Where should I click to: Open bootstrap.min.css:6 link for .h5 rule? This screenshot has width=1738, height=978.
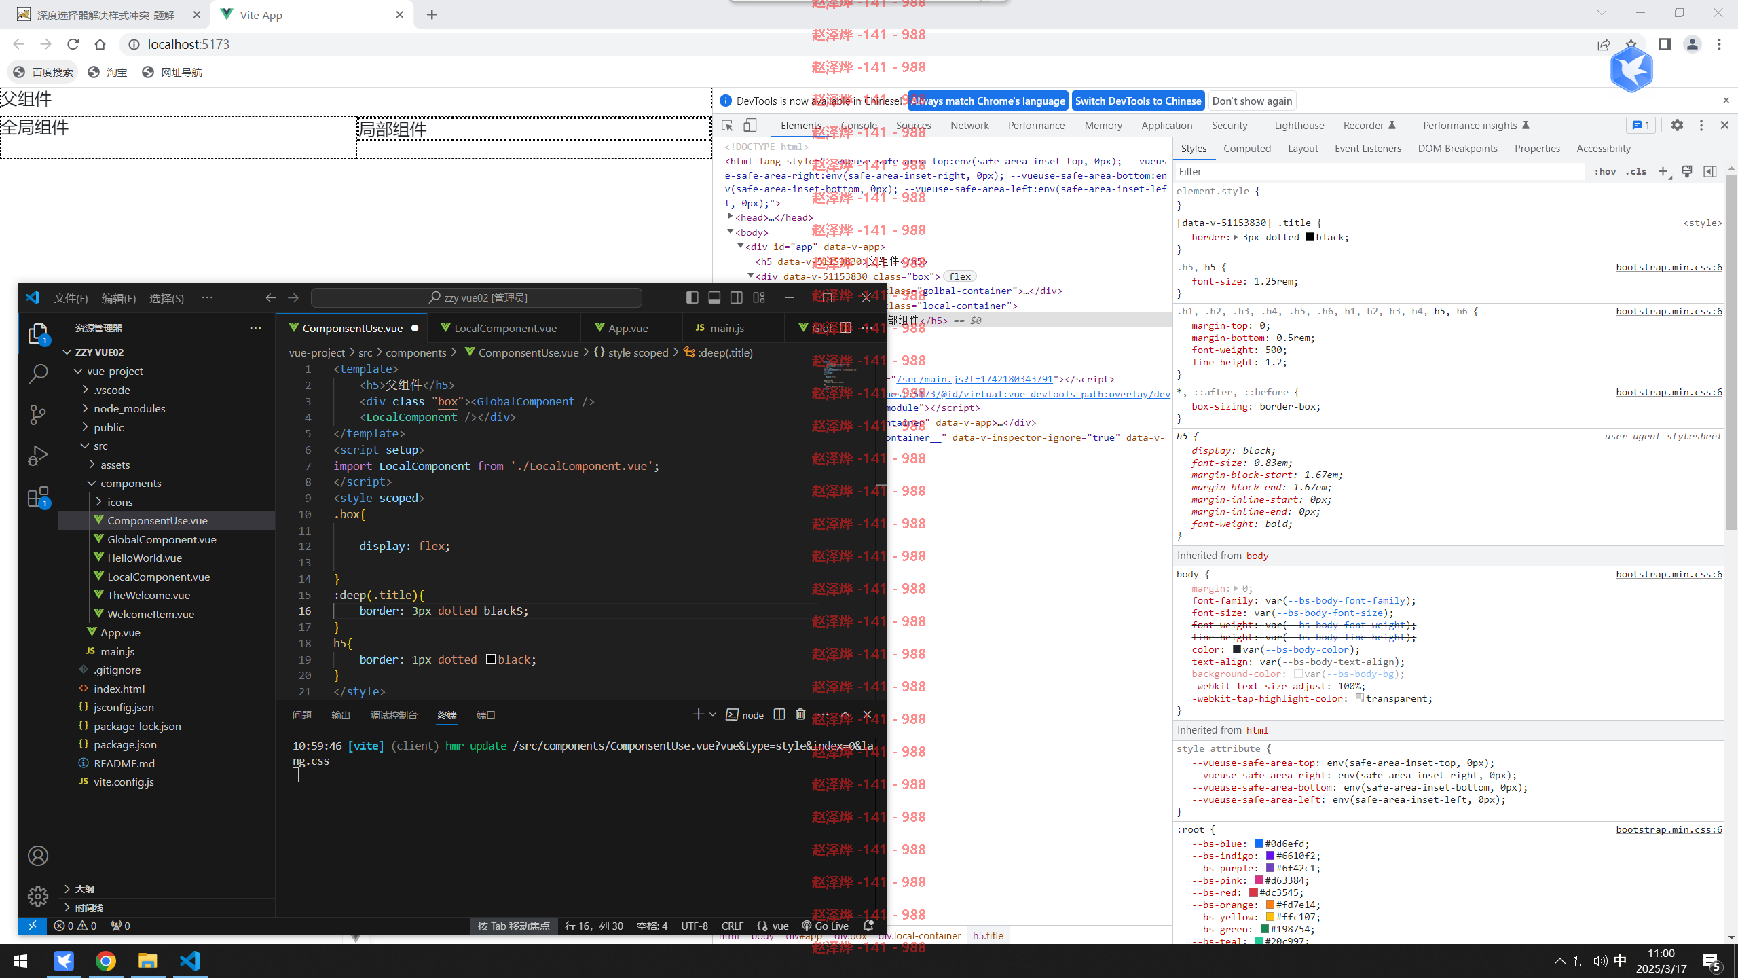coord(1669,267)
